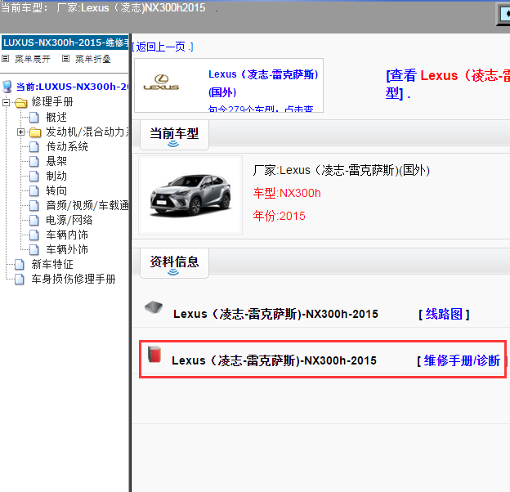The width and height of the screenshot is (510, 492).
Task: Open the Lexus（凌志-雷克萨斯）(国外) link
Action: [x=263, y=83]
